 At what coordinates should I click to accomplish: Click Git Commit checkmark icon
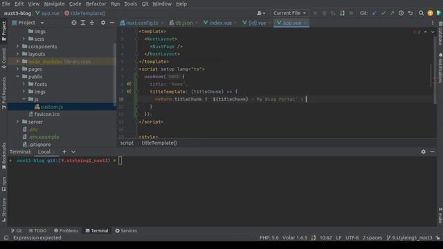click(x=383, y=13)
